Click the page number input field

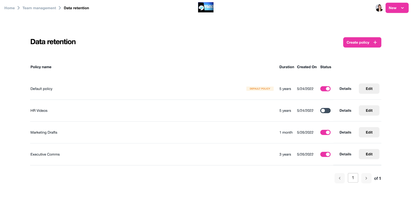point(353,178)
